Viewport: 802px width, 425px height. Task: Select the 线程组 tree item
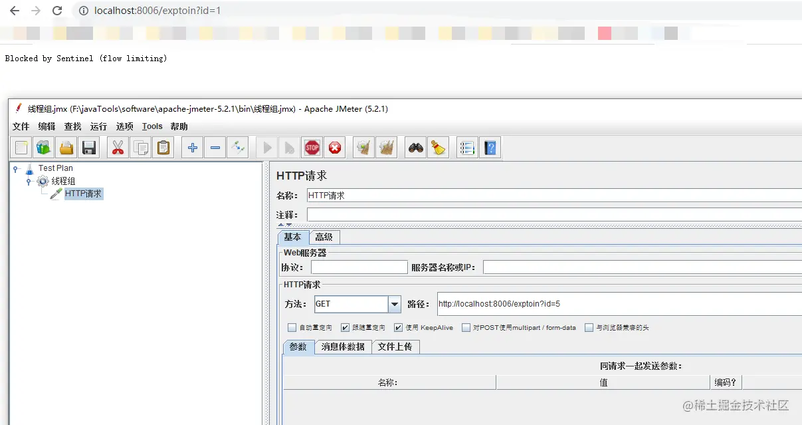click(64, 181)
